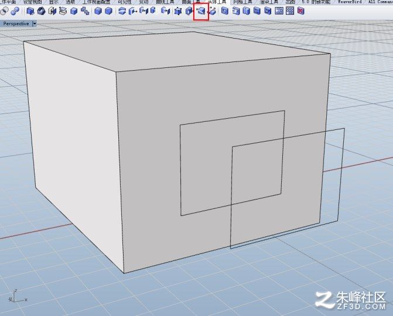Click the gears-shaped toolbar icon
393x316 pixels.
[x=85, y=11]
